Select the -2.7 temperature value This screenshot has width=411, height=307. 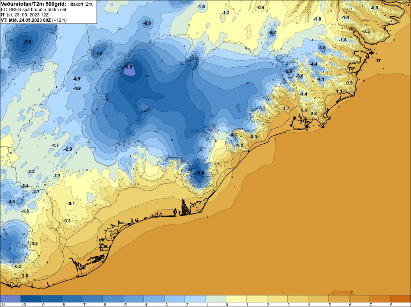[36, 192]
